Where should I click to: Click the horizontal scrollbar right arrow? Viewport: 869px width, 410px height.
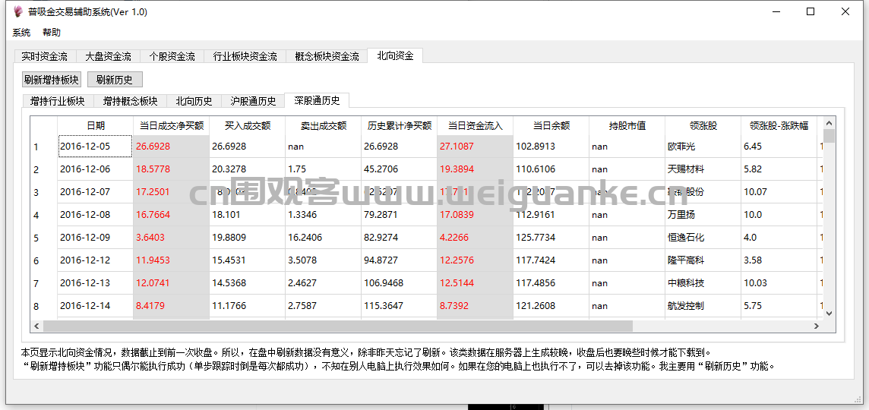817,326
